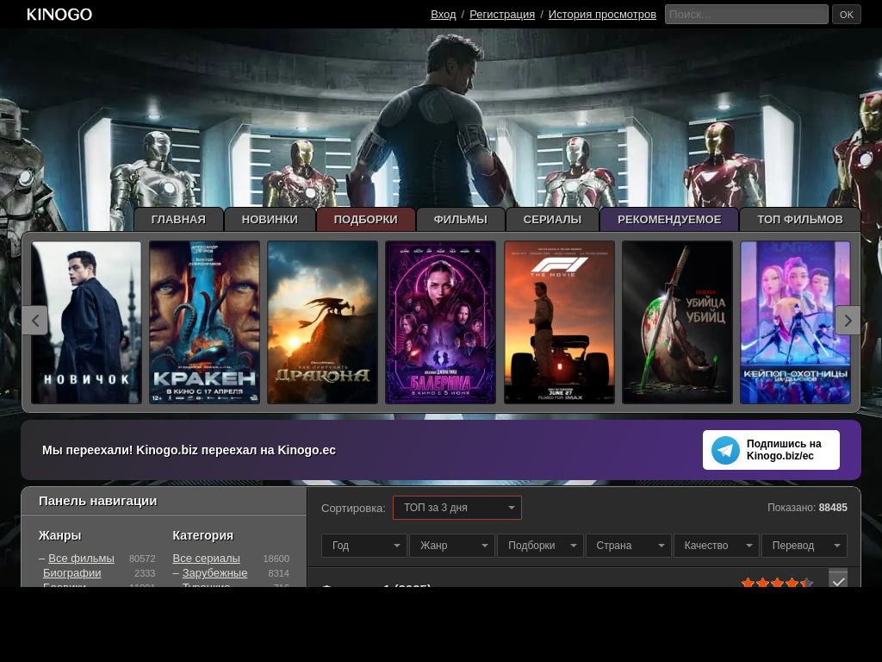
Task: Open the F1 The Movie poster
Action: point(559,322)
